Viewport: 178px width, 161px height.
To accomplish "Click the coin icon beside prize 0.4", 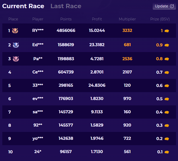I will 167,112.
